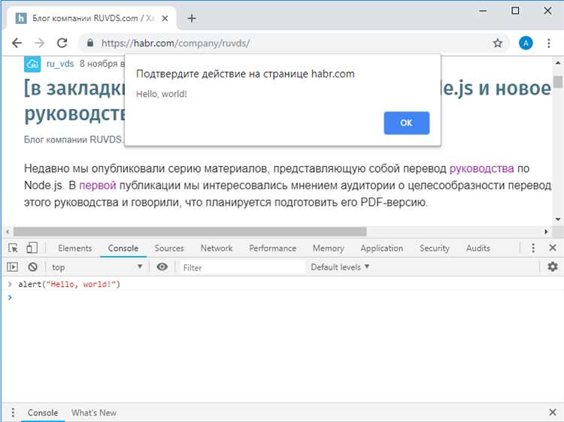This screenshot has height=422, width=564.
Task: Expand the Default levels dropdown
Action: pyautogui.click(x=340, y=267)
